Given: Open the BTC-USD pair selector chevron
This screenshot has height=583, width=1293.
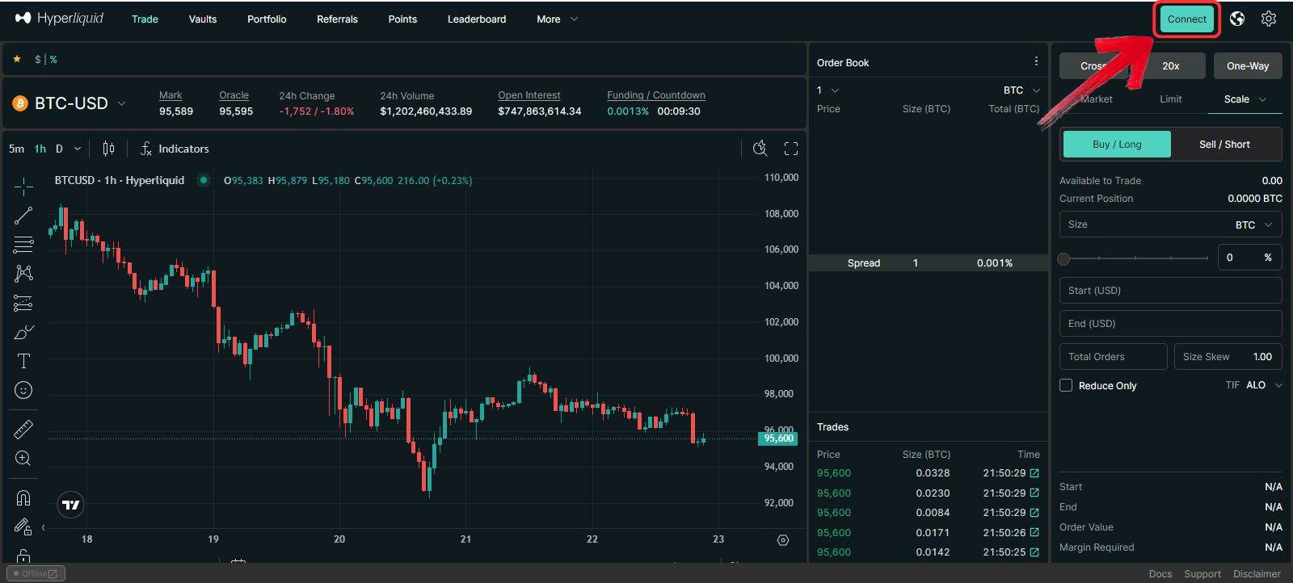Looking at the screenshot, I should tap(122, 103).
